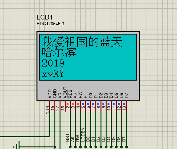Click the blue logic-state indicator at pin 13
Viewport: 177px width, 149px height.
124,104
